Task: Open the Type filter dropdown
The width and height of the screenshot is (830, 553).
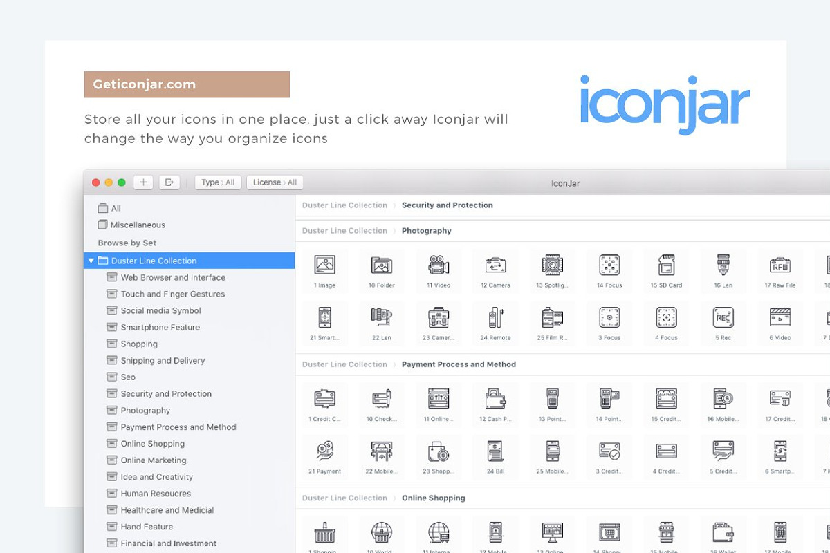Action: pos(218,182)
